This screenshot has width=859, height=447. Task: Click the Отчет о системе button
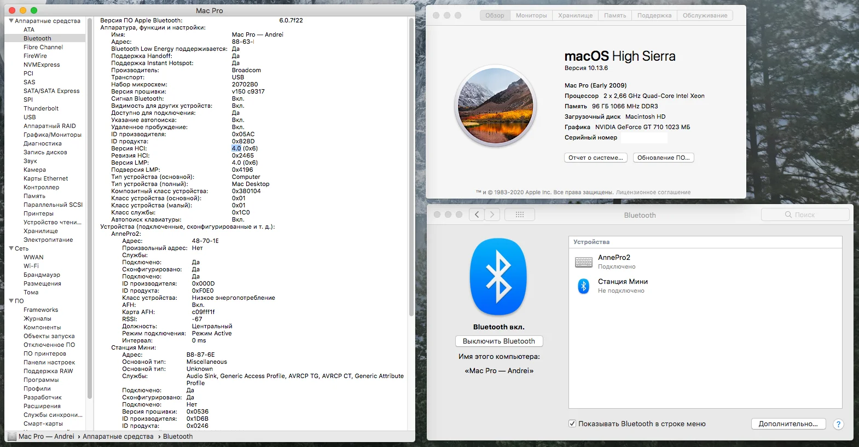click(x=596, y=158)
